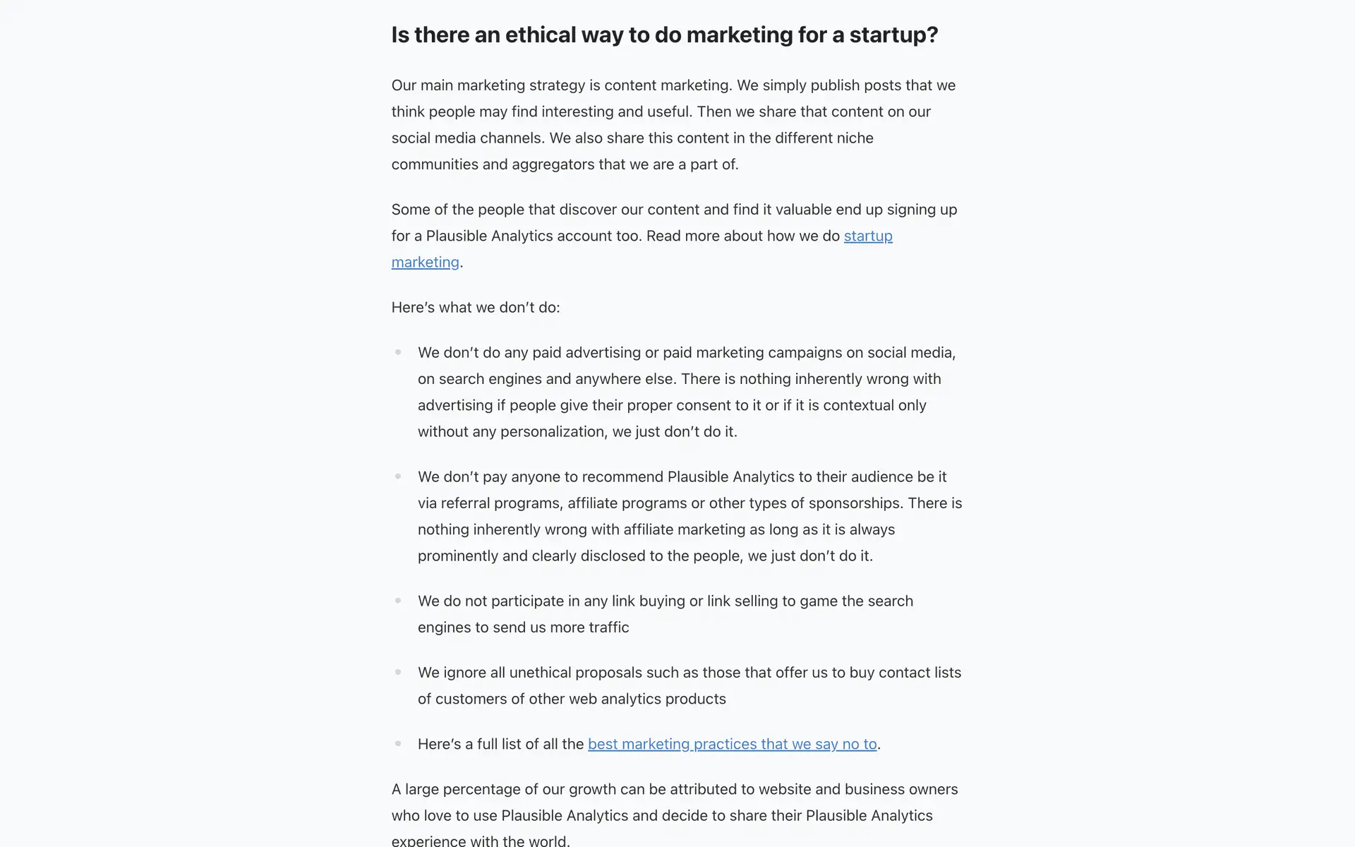This screenshot has width=1355, height=847.
Task: Click the bullet dot beside affiliate programs item
Action: click(398, 476)
